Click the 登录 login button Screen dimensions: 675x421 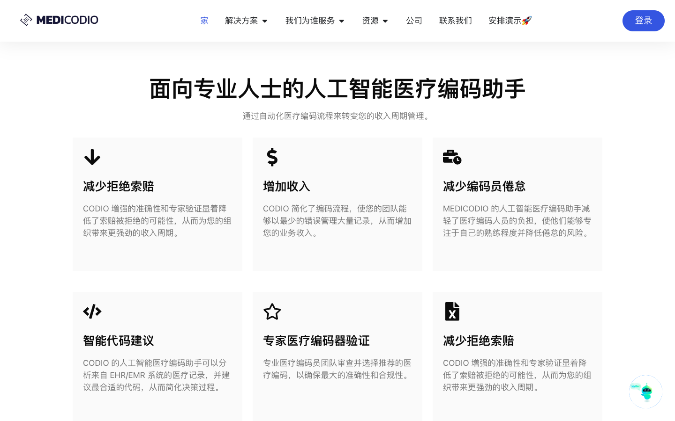click(x=644, y=21)
